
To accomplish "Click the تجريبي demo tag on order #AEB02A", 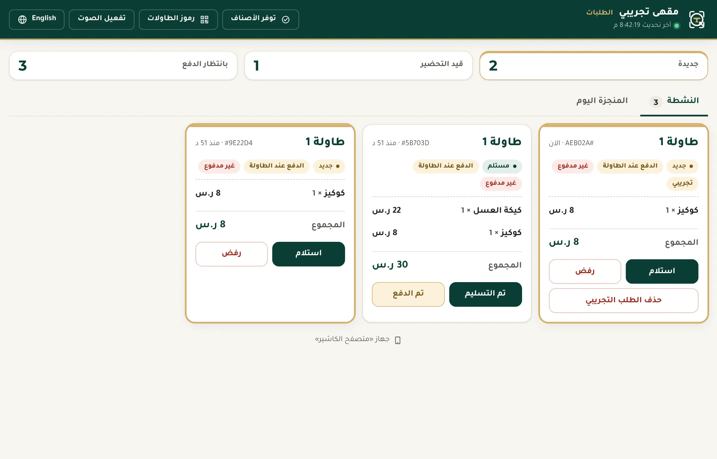I will coord(683,183).
